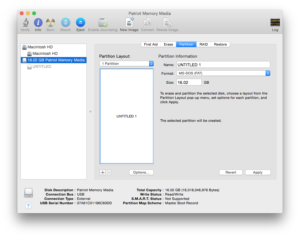The height and width of the screenshot is (238, 300).
Task: Select the 16.02 GB Patriot Memory Media disk
Action: point(54,60)
